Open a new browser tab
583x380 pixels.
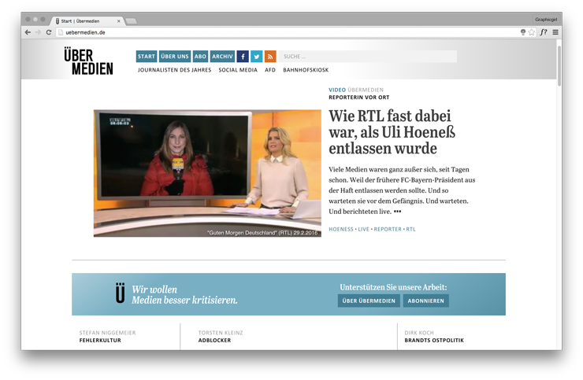tap(131, 21)
